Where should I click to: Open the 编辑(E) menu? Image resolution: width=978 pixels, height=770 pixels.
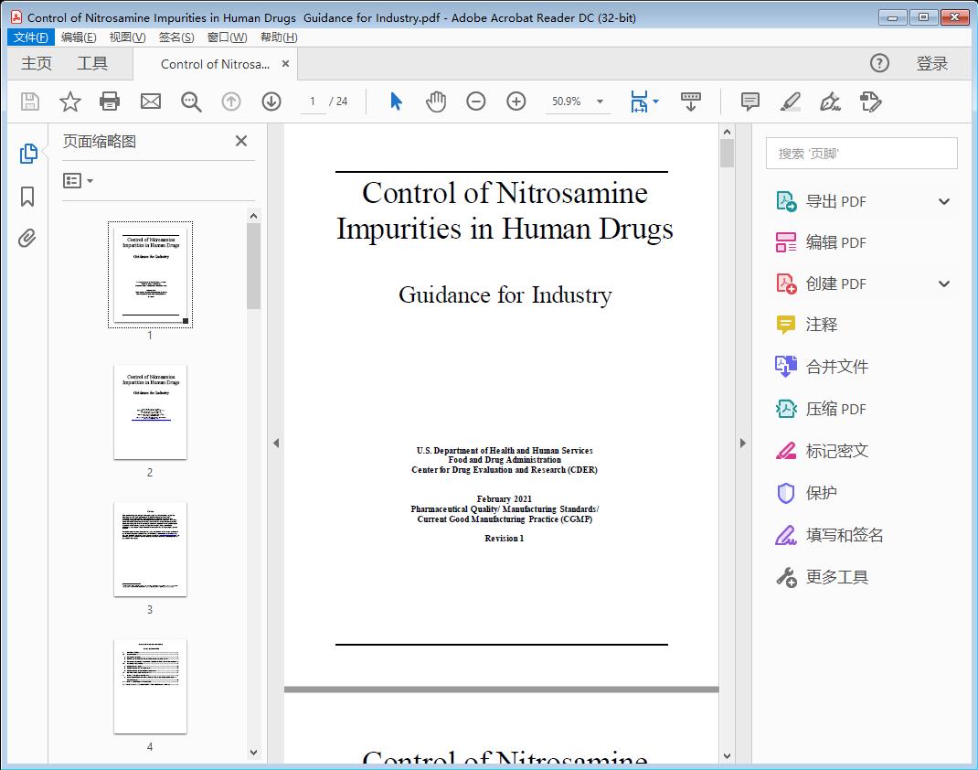[x=79, y=37]
